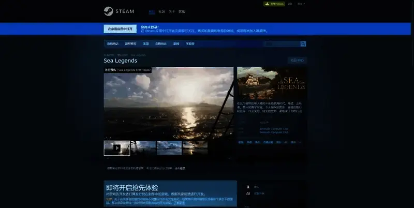This screenshot has height=208, width=414.
Task: Click the publisher link Bermuda Computer Club
Action: coord(274,132)
